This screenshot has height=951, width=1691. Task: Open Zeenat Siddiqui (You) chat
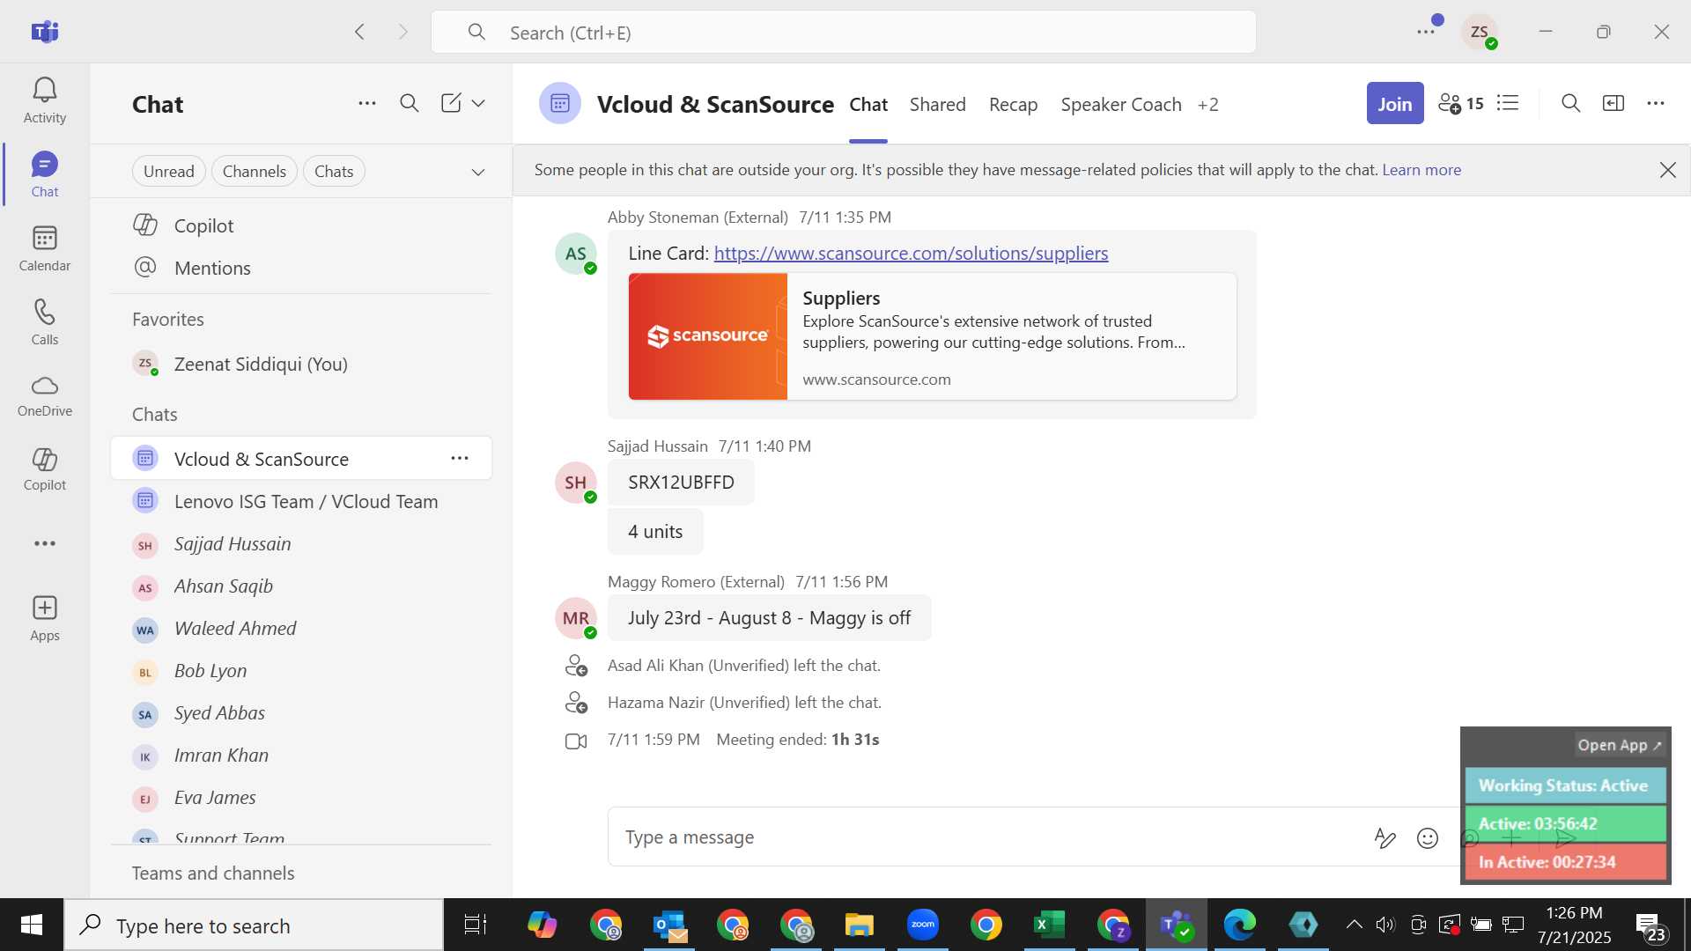(301, 364)
